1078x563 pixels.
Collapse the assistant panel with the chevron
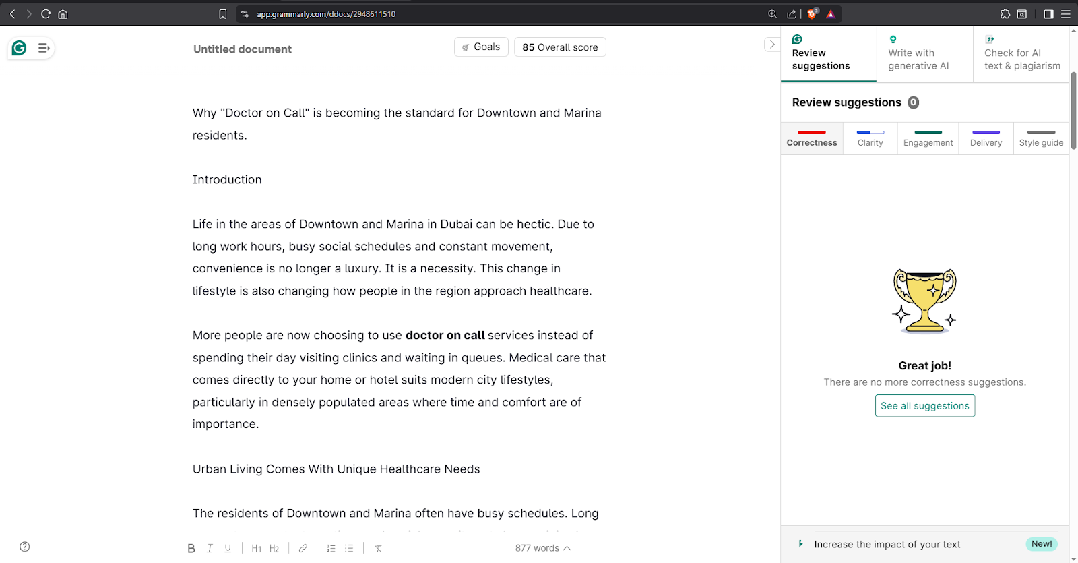click(772, 45)
